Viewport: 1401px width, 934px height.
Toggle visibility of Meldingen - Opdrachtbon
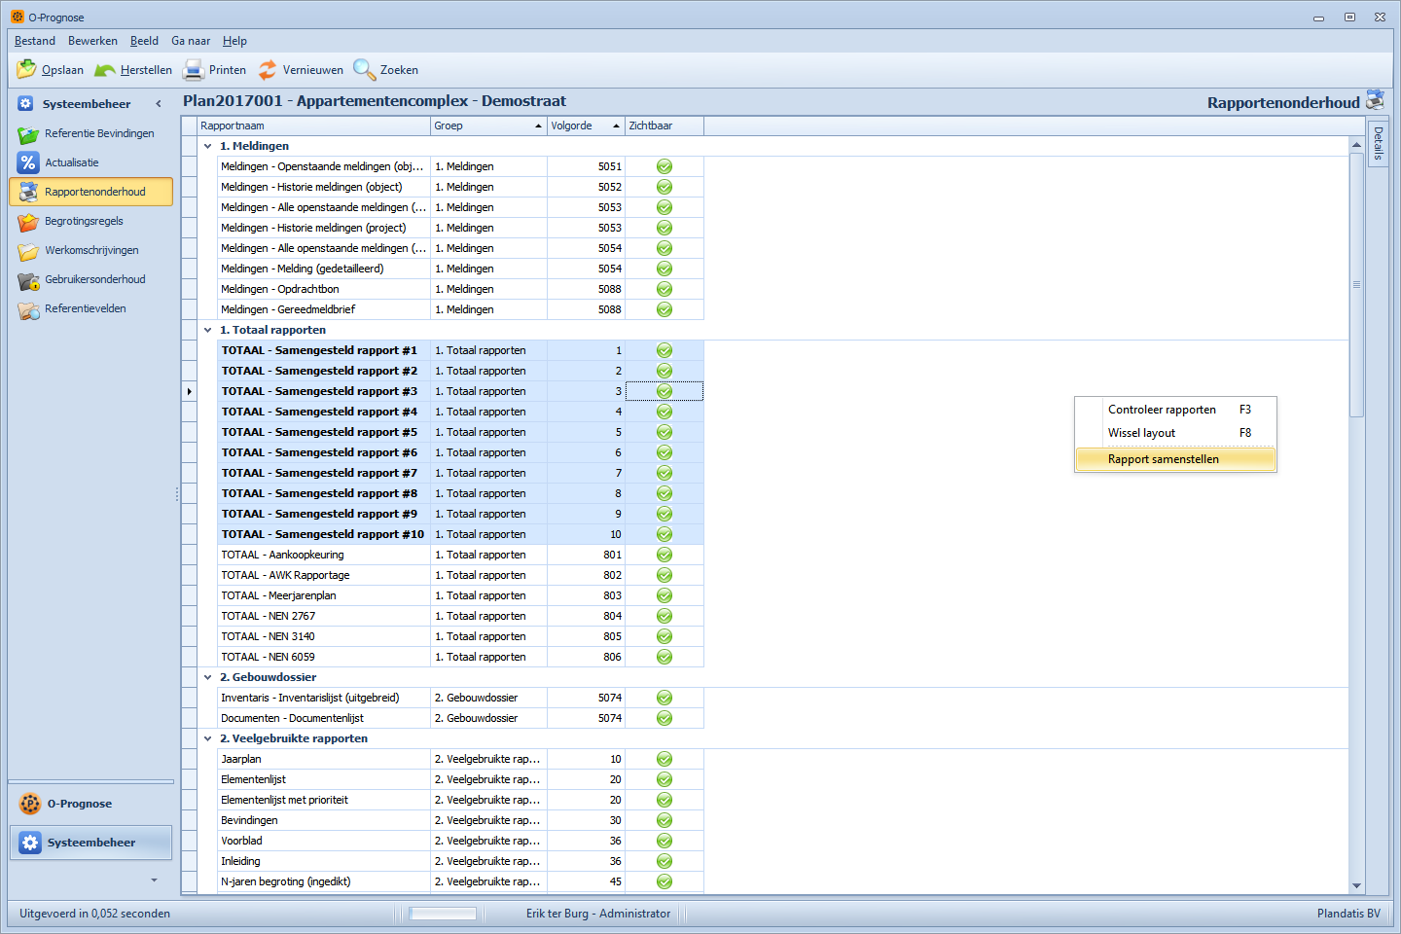tap(665, 289)
